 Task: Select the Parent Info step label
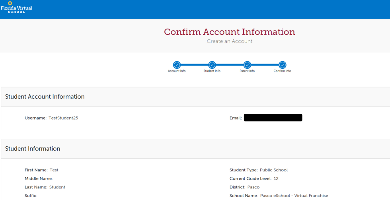247,71
